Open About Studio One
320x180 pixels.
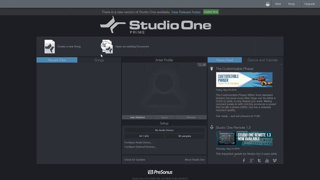pyautogui.click(x=194, y=160)
